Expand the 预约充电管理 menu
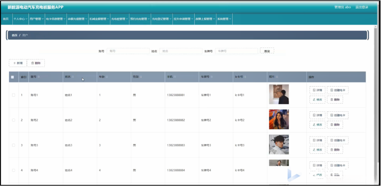382x186 pixels. [140, 19]
